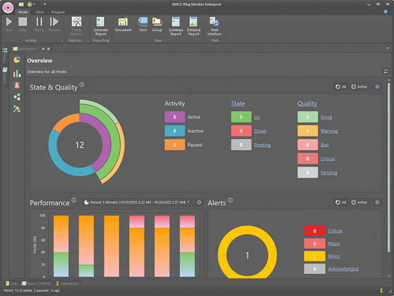Switch to the View ribbon tab
The image size is (394, 296).
pyautogui.click(x=39, y=12)
